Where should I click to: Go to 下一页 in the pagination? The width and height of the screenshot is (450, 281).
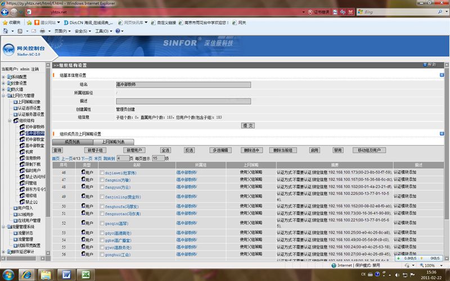point(87,158)
